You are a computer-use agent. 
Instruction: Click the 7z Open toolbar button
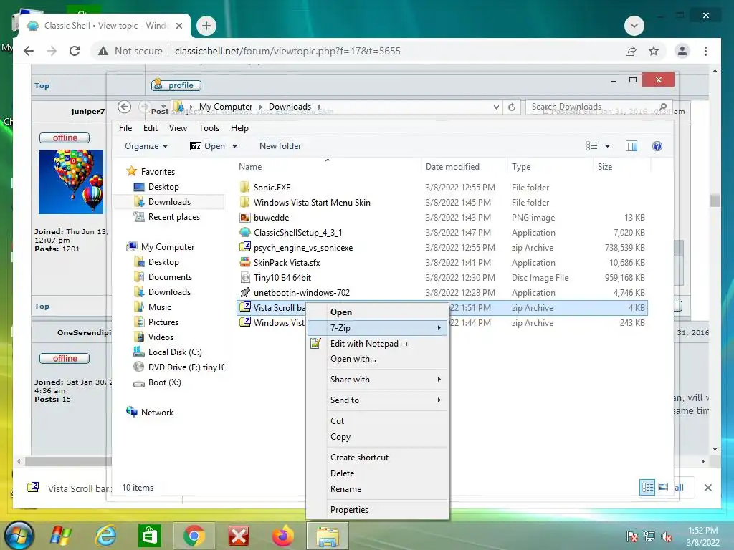207,146
